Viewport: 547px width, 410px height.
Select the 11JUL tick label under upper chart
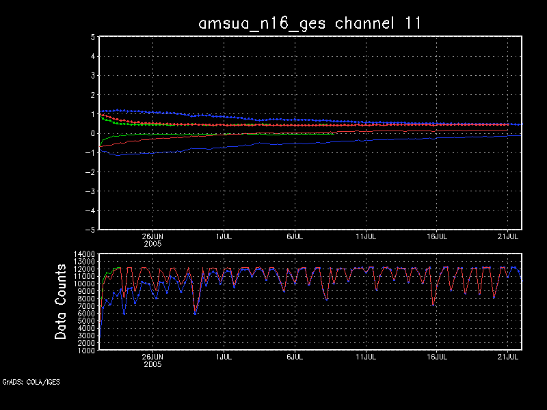tap(366, 236)
